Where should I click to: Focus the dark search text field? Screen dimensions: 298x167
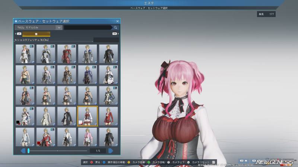(88, 27)
